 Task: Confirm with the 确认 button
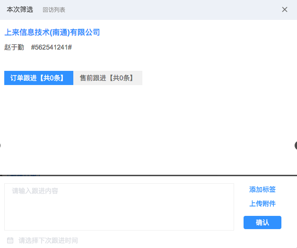point(262,222)
